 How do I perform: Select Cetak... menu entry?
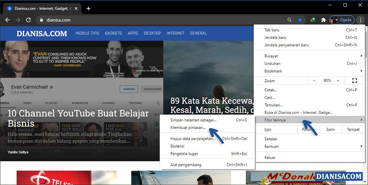pos(310,90)
